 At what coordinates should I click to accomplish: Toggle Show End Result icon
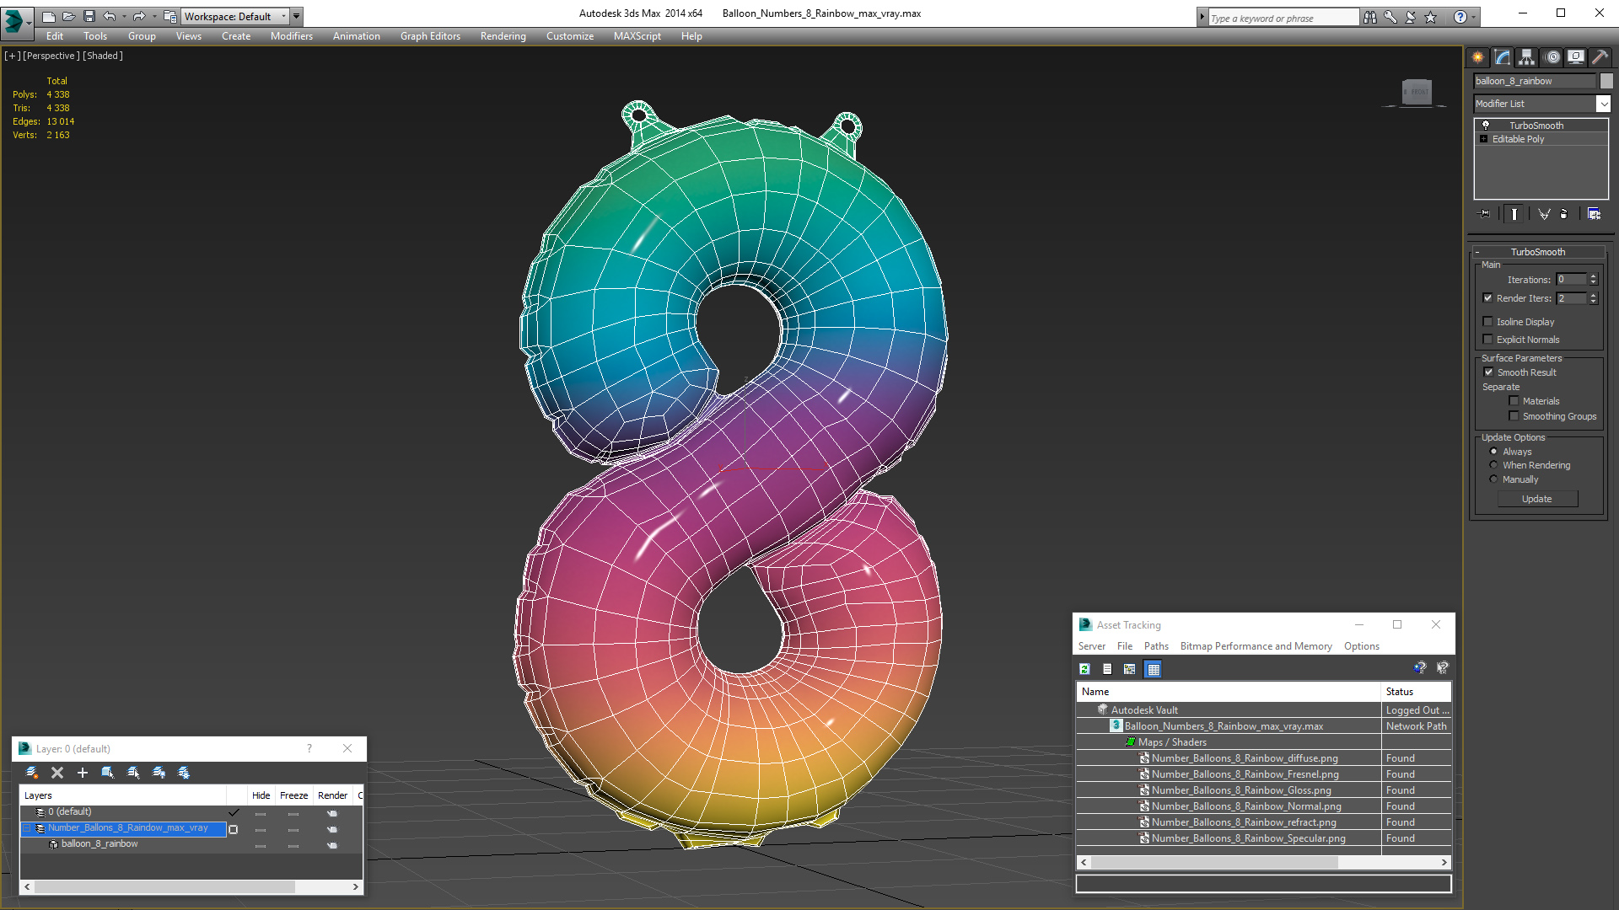pyautogui.click(x=1514, y=214)
